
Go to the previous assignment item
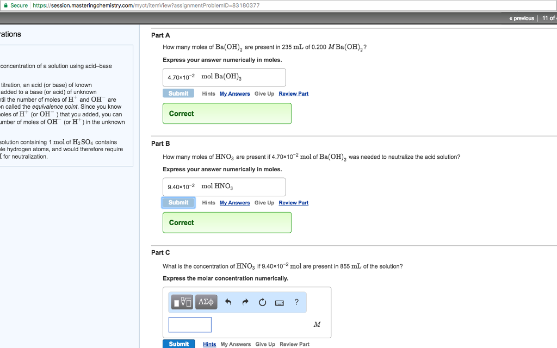coord(521,18)
